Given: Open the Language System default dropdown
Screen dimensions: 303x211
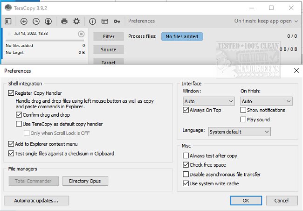Looking at the screenshot, I should (x=240, y=132).
